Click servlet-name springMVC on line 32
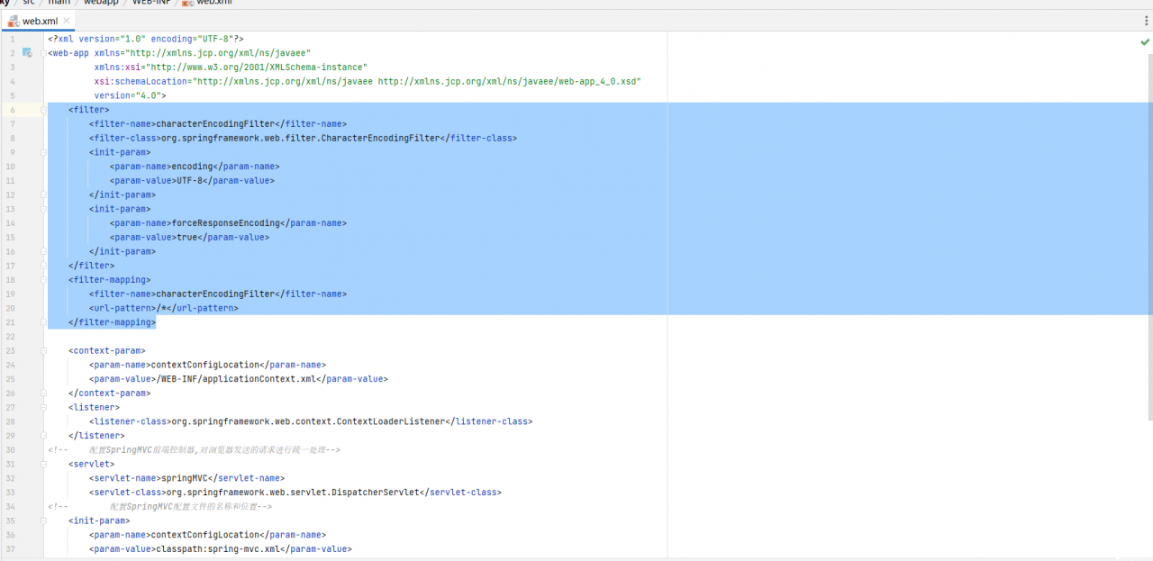The width and height of the screenshot is (1153, 561). click(x=186, y=478)
